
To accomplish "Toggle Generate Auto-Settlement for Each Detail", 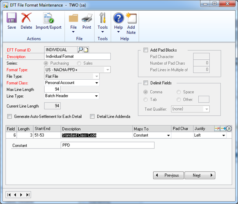I will coord(10,116).
